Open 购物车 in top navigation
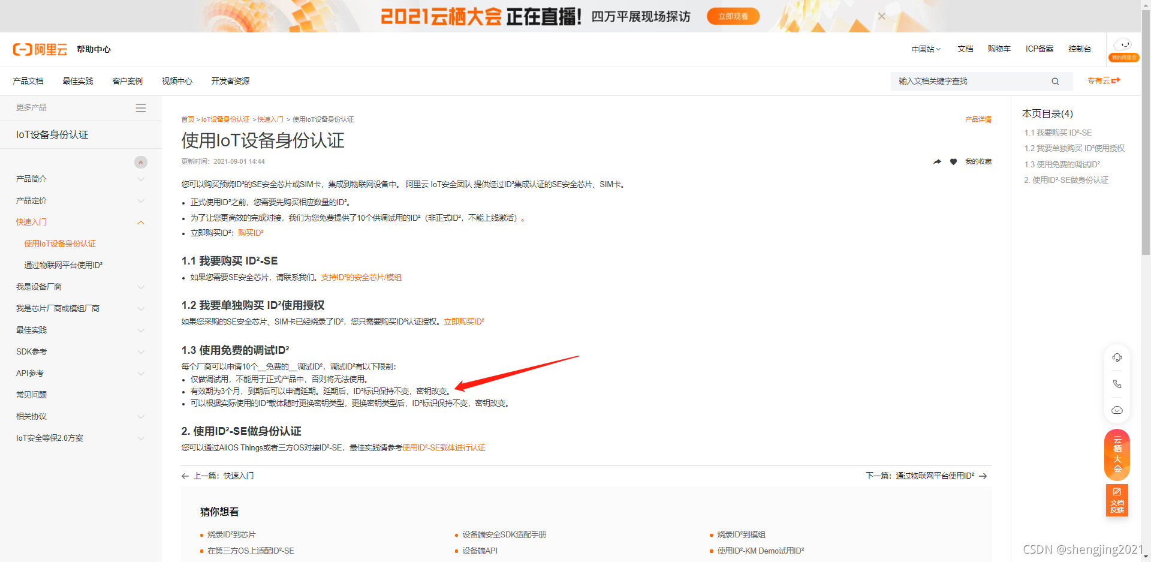 pyautogui.click(x=999, y=49)
